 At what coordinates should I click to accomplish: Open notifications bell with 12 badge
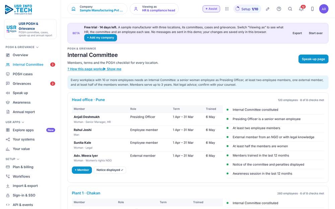pos(301,9)
